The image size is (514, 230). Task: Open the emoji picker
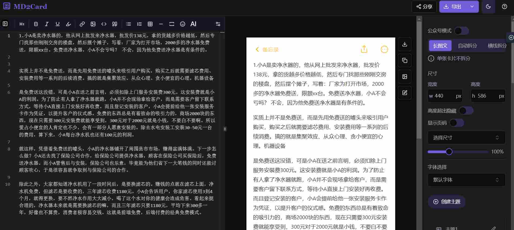(x=183, y=24)
